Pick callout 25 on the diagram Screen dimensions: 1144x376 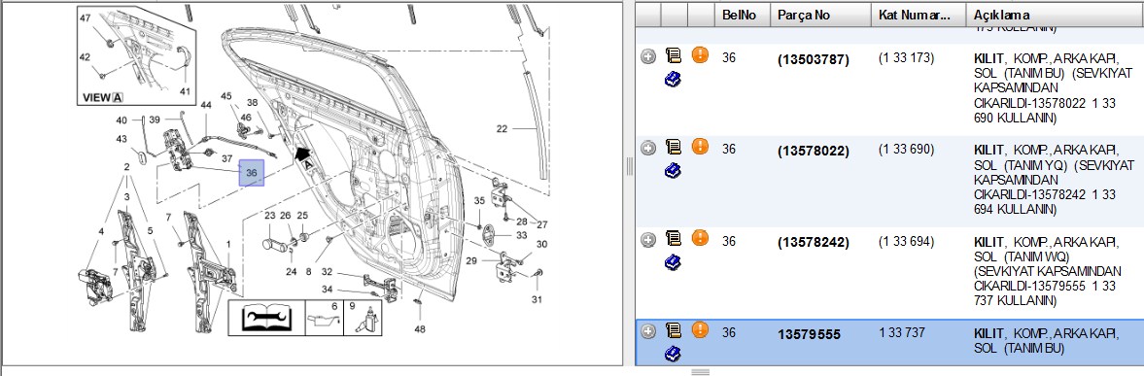302,216
